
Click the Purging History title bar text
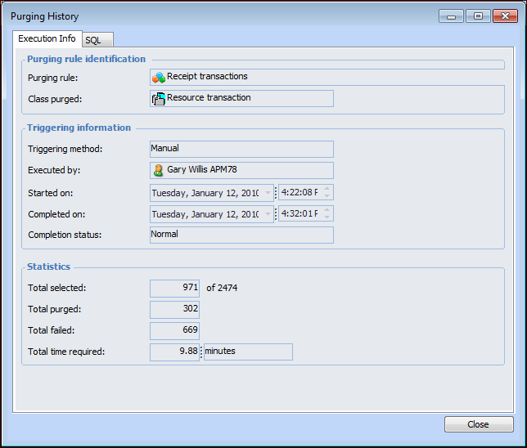[45, 16]
